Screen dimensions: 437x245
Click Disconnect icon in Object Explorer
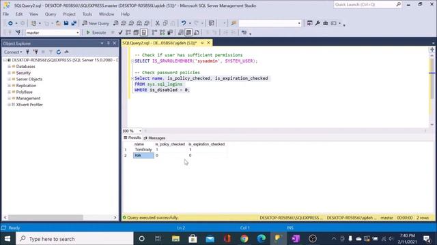click(36, 52)
